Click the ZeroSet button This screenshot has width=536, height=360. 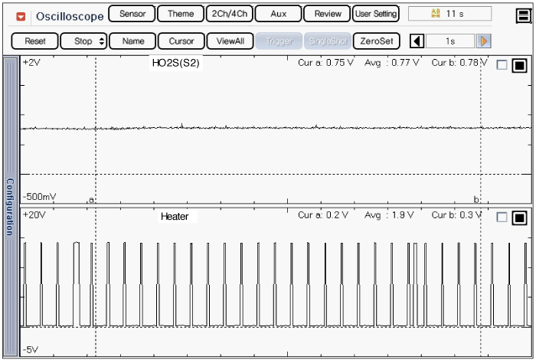377,41
